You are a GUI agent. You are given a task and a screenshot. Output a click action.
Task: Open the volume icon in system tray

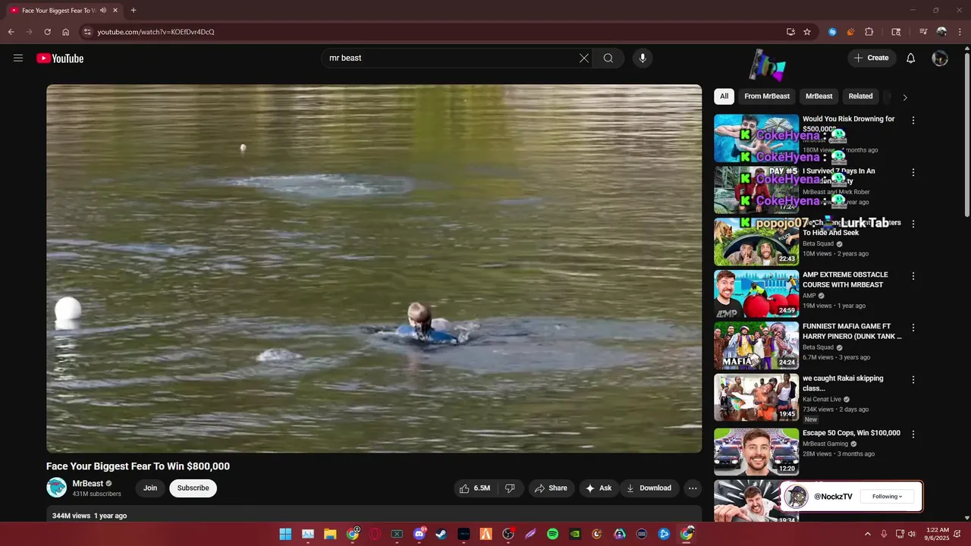(x=912, y=534)
